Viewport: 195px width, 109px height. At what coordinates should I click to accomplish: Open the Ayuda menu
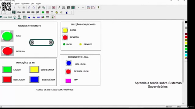coord(38,4)
